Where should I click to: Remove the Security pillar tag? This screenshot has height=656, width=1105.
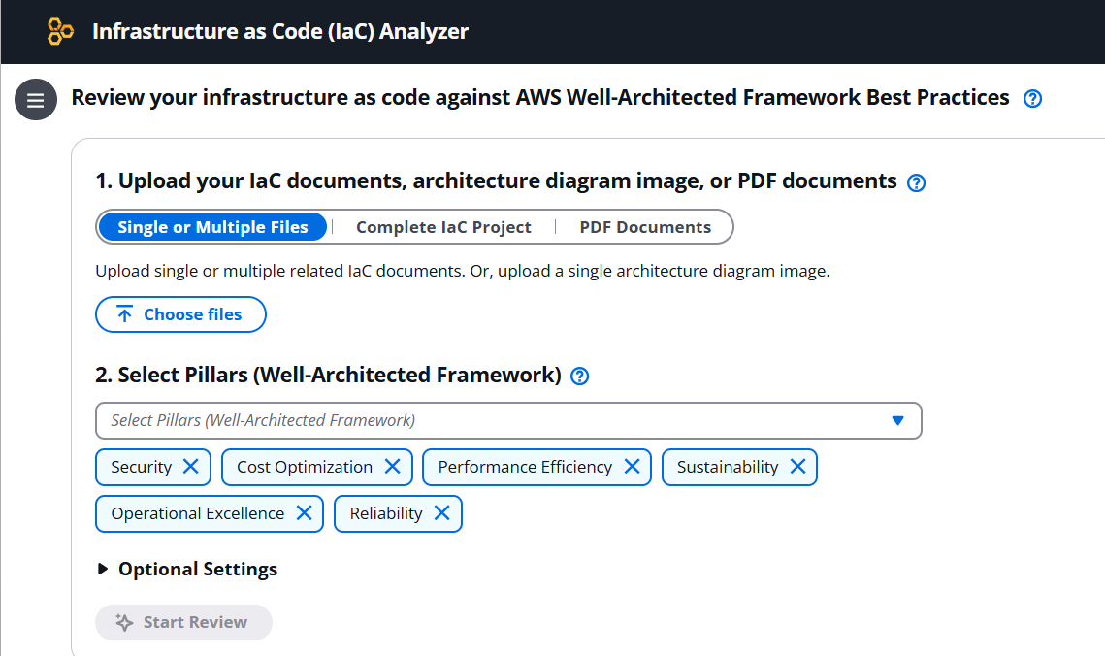[191, 467]
